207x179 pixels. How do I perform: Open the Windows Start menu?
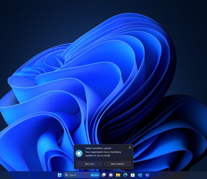pos(60,175)
